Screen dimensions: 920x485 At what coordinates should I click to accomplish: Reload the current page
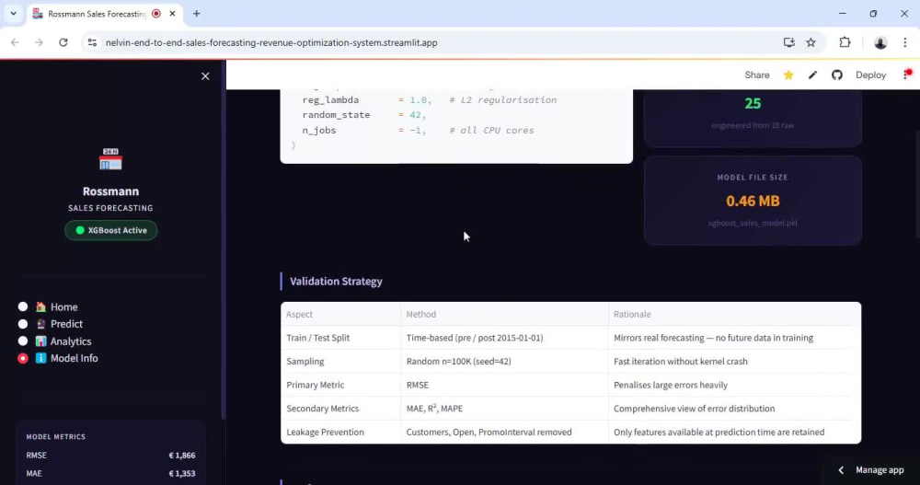pos(63,42)
